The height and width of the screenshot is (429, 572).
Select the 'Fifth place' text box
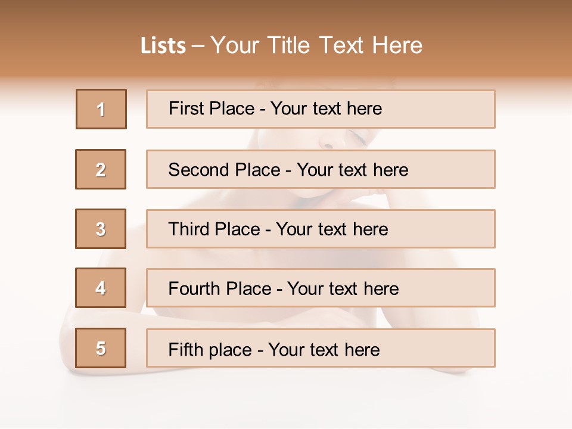tap(321, 348)
